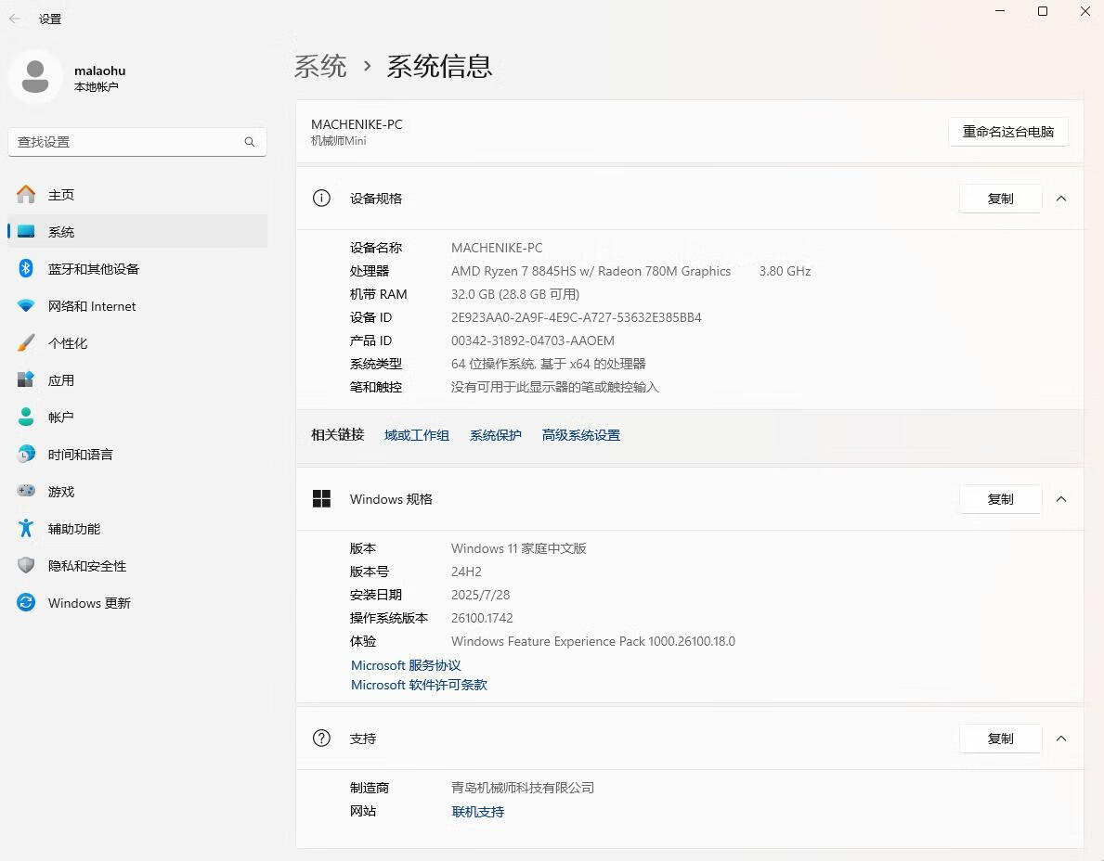Screen dimensions: 1104x861
Task: Select 系统 in the left navigation
Action: (x=61, y=232)
